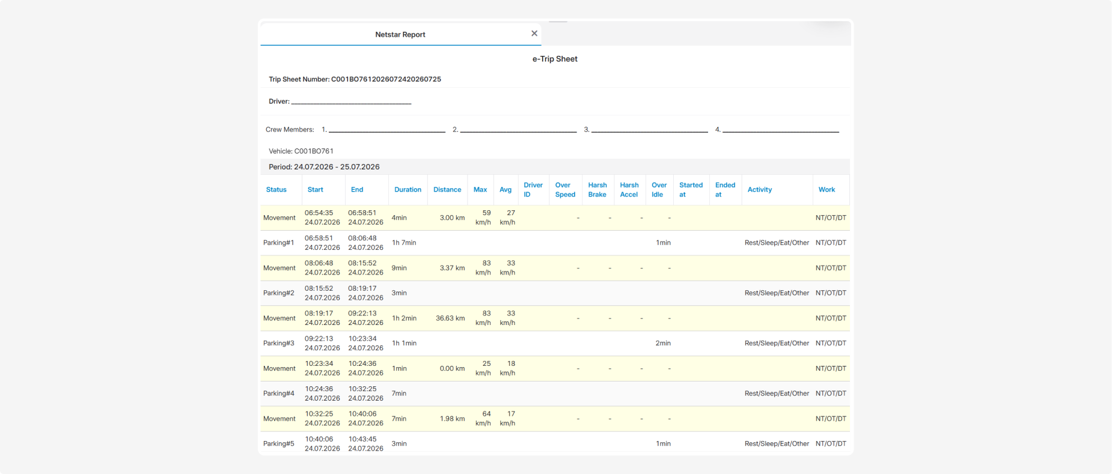
Task: Click the Harsh Brake column header
Action: coord(597,190)
